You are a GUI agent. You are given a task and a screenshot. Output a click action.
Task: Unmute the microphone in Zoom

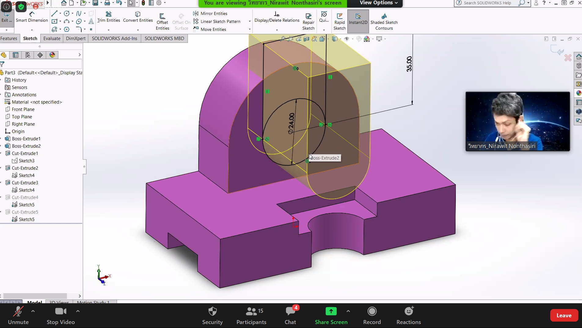[x=18, y=315]
